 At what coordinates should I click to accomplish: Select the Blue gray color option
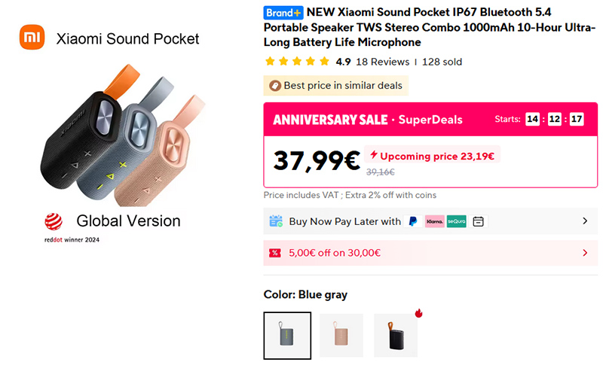point(287,336)
